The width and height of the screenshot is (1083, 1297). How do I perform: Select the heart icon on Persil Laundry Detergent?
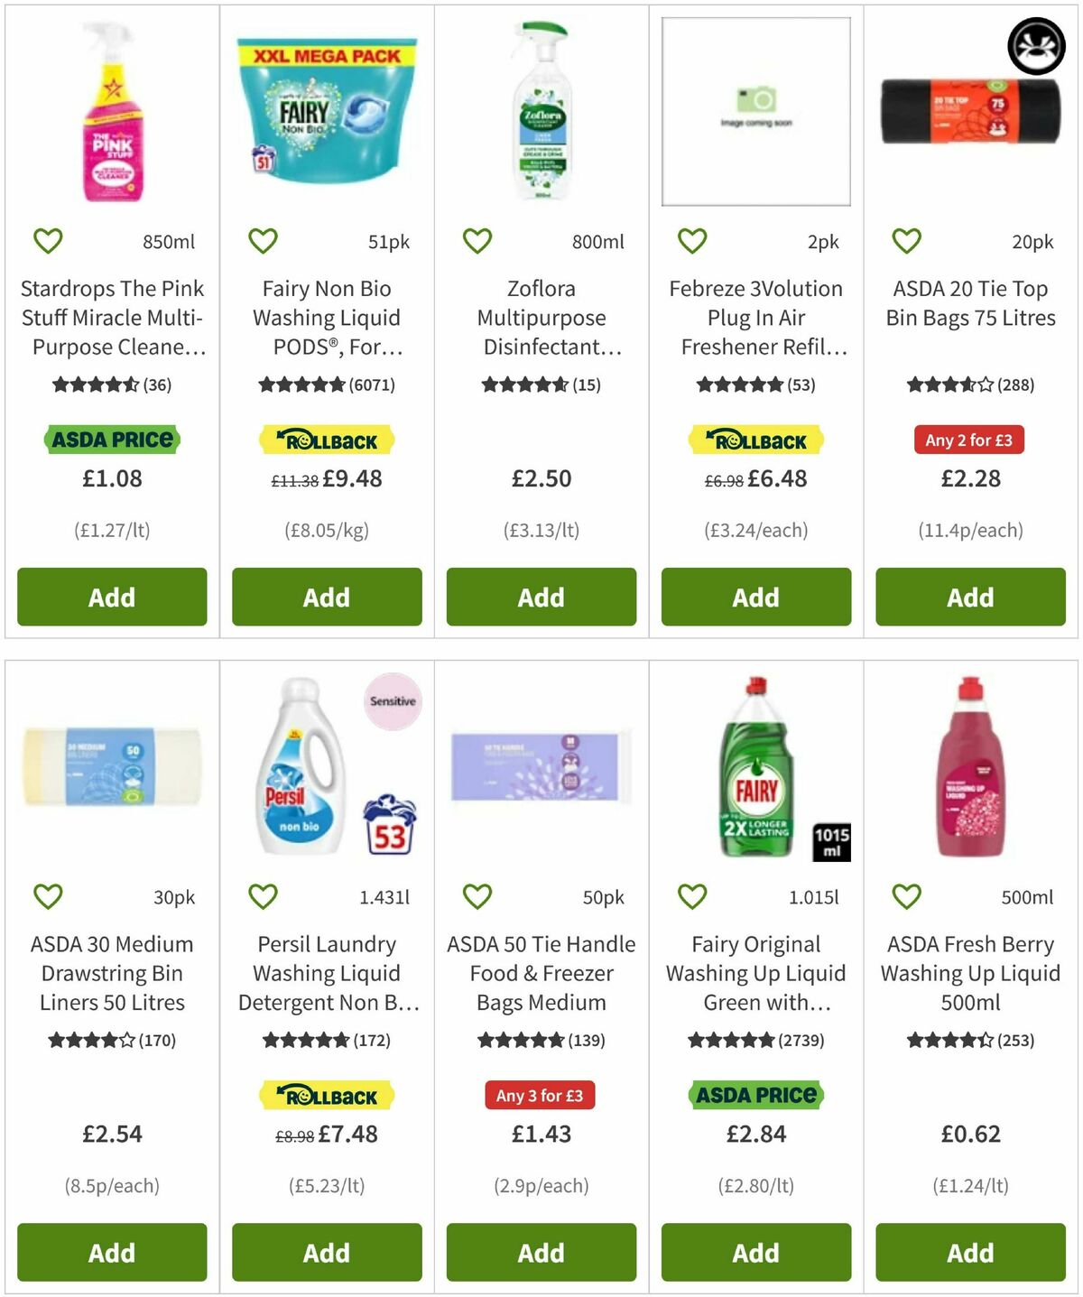(x=262, y=896)
